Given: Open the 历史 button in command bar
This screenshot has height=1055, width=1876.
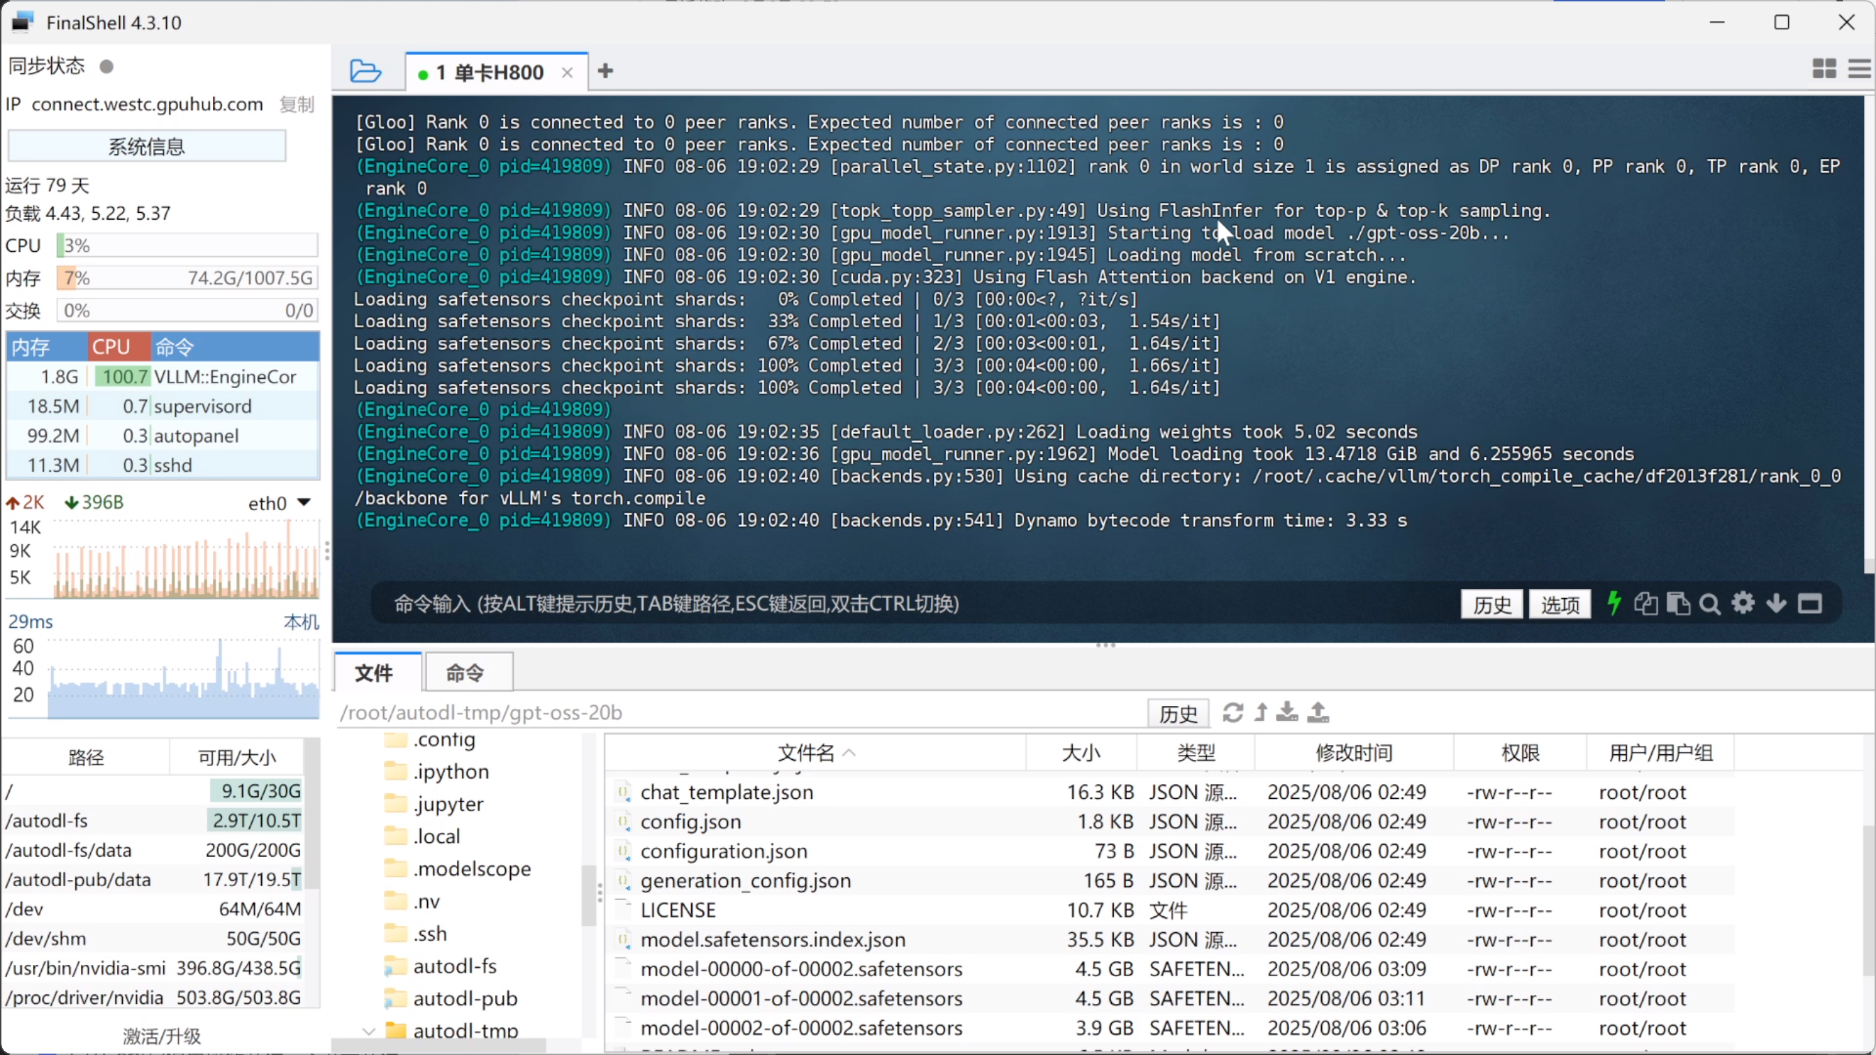Looking at the screenshot, I should [x=1491, y=604].
